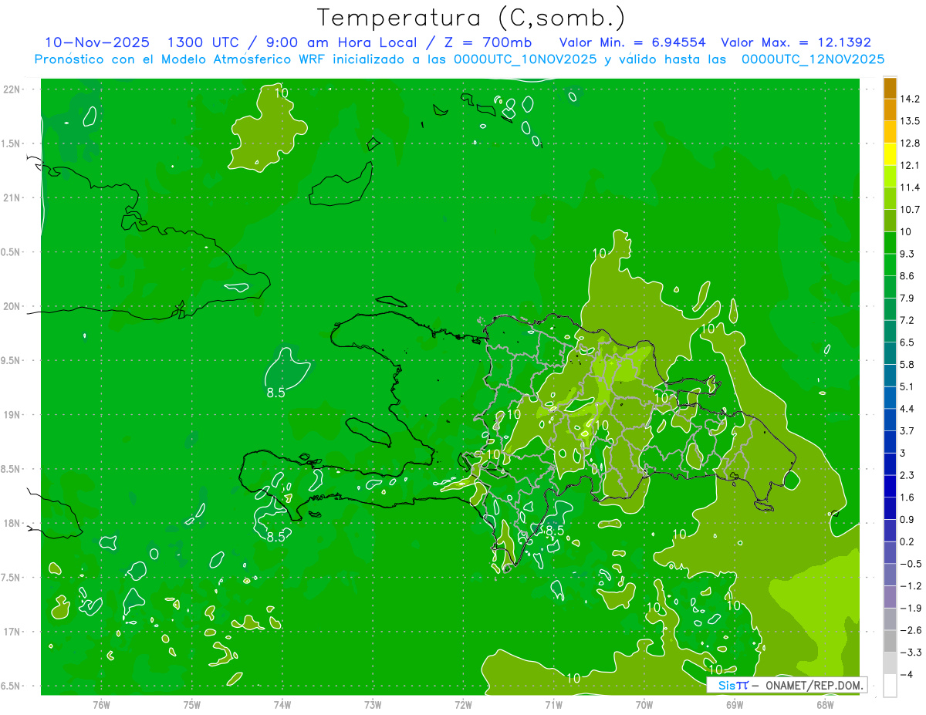Click "0000UTC_12NOV2025" valid-until time
This screenshot has height=715, width=926.
click(813, 59)
